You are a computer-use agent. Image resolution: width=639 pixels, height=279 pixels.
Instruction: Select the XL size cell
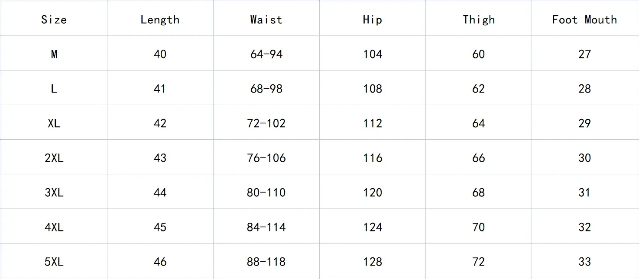point(54,123)
